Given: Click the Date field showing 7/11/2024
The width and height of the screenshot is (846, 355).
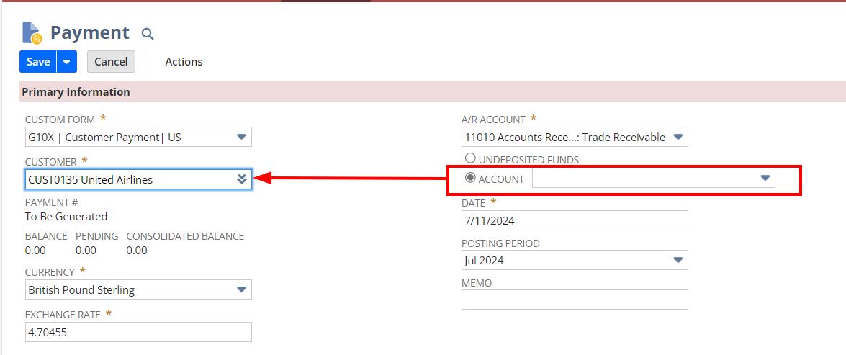Looking at the screenshot, I should tap(574, 220).
